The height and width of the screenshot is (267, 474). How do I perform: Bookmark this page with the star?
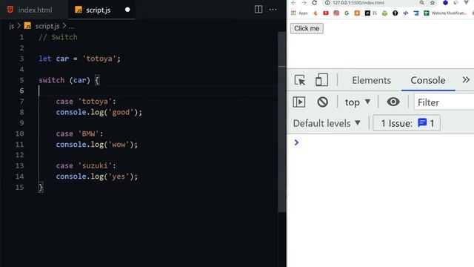433,3
